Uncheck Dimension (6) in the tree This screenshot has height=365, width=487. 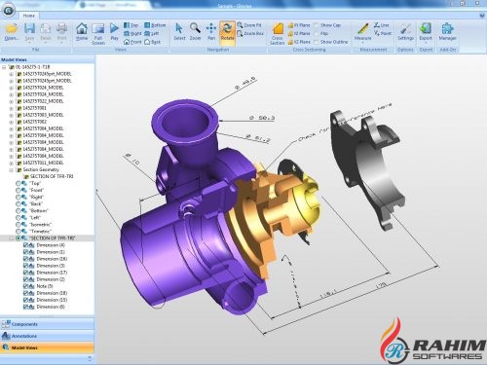(25, 307)
